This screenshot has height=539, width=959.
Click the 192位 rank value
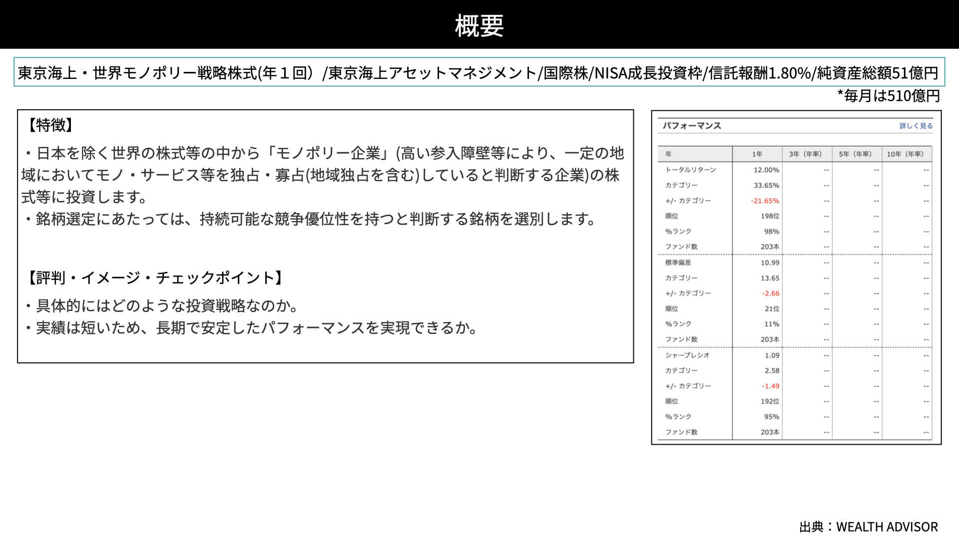point(770,401)
